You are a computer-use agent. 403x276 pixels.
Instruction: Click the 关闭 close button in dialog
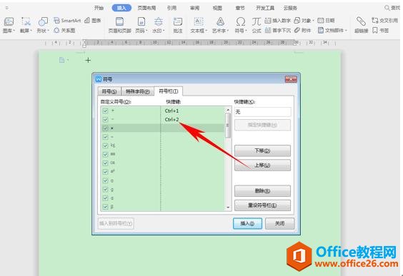pyautogui.click(x=279, y=223)
